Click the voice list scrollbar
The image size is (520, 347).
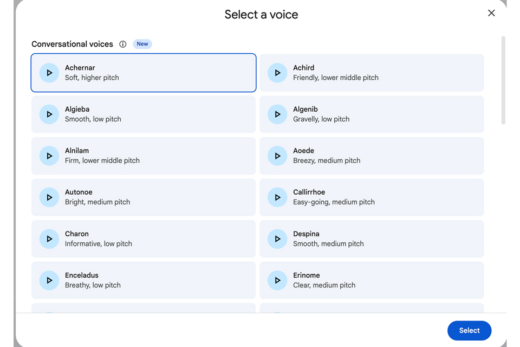tap(503, 81)
